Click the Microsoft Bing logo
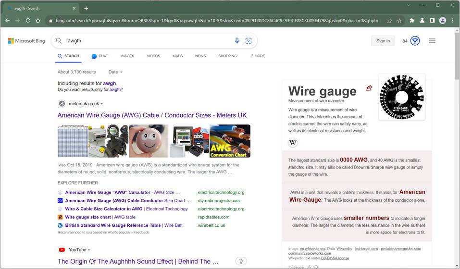 26,41
